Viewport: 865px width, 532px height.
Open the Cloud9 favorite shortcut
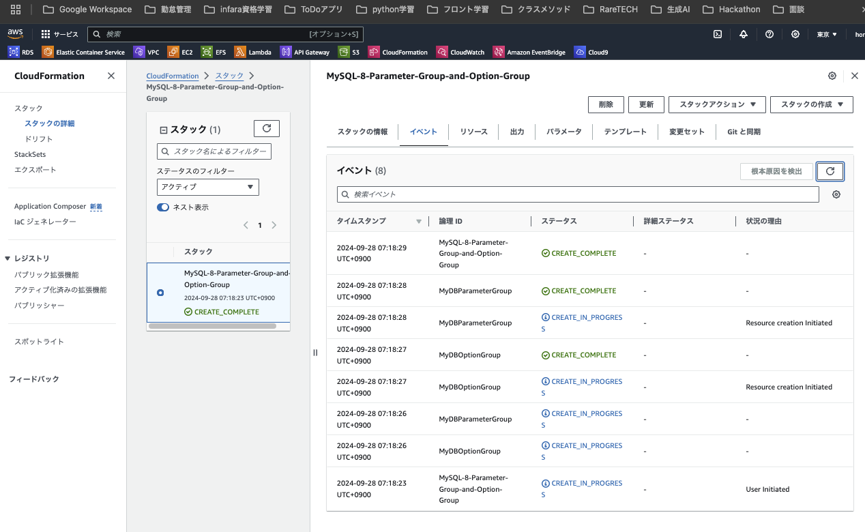[591, 51]
